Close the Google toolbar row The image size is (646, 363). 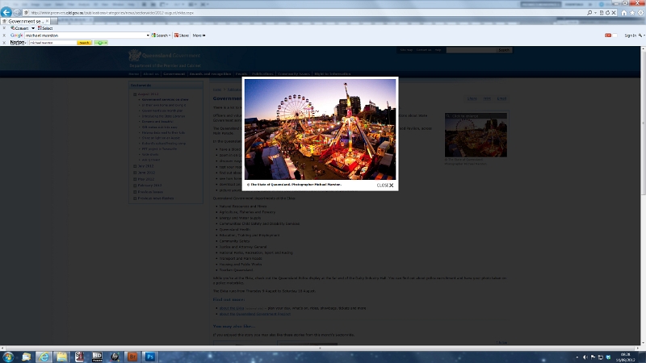pyautogui.click(x=4, y=35)
